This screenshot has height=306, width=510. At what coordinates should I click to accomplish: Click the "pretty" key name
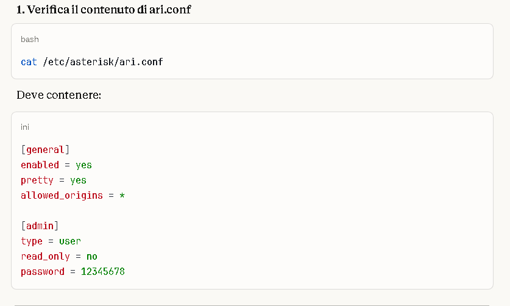[x=37, y=180]
